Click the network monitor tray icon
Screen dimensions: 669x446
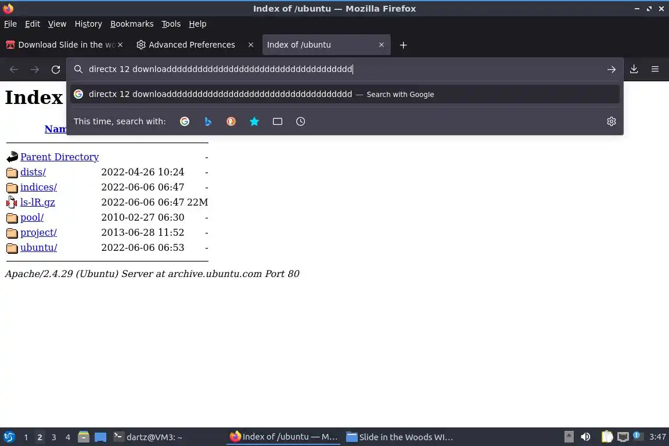pos(623,437)
